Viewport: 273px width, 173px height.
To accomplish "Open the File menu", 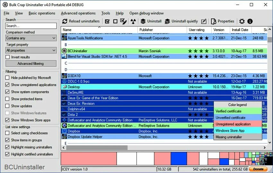I will click(x=6, y=13).
